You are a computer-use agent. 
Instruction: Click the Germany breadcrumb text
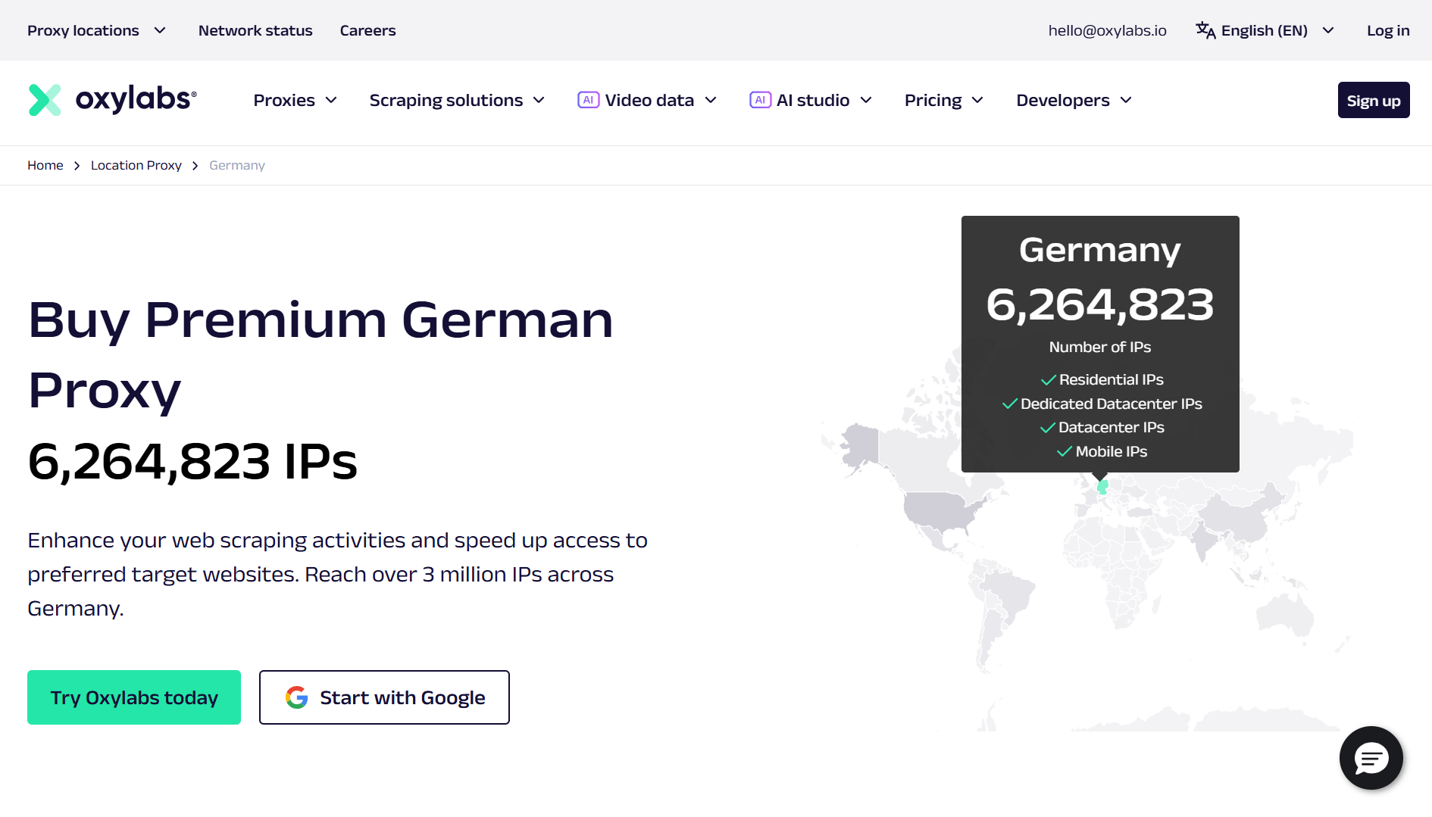point(237,165)
